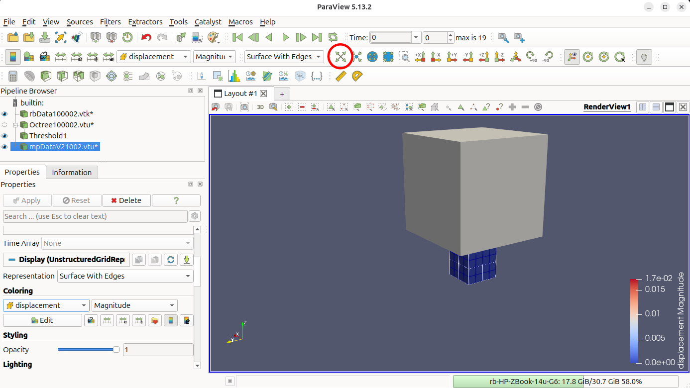Switch to the Information tab

72,173
